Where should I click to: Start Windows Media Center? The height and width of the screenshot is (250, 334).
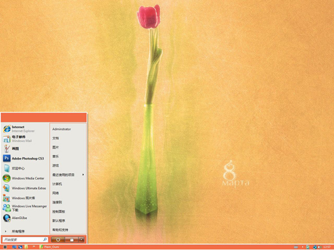[x=25, y=178]
